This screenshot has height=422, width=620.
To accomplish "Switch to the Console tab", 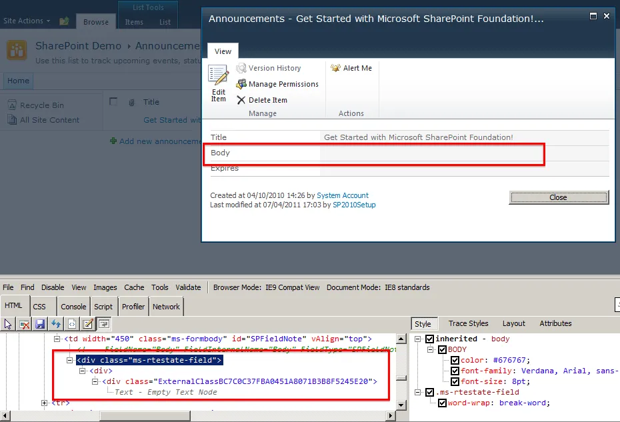I will (x=73, y=307).
